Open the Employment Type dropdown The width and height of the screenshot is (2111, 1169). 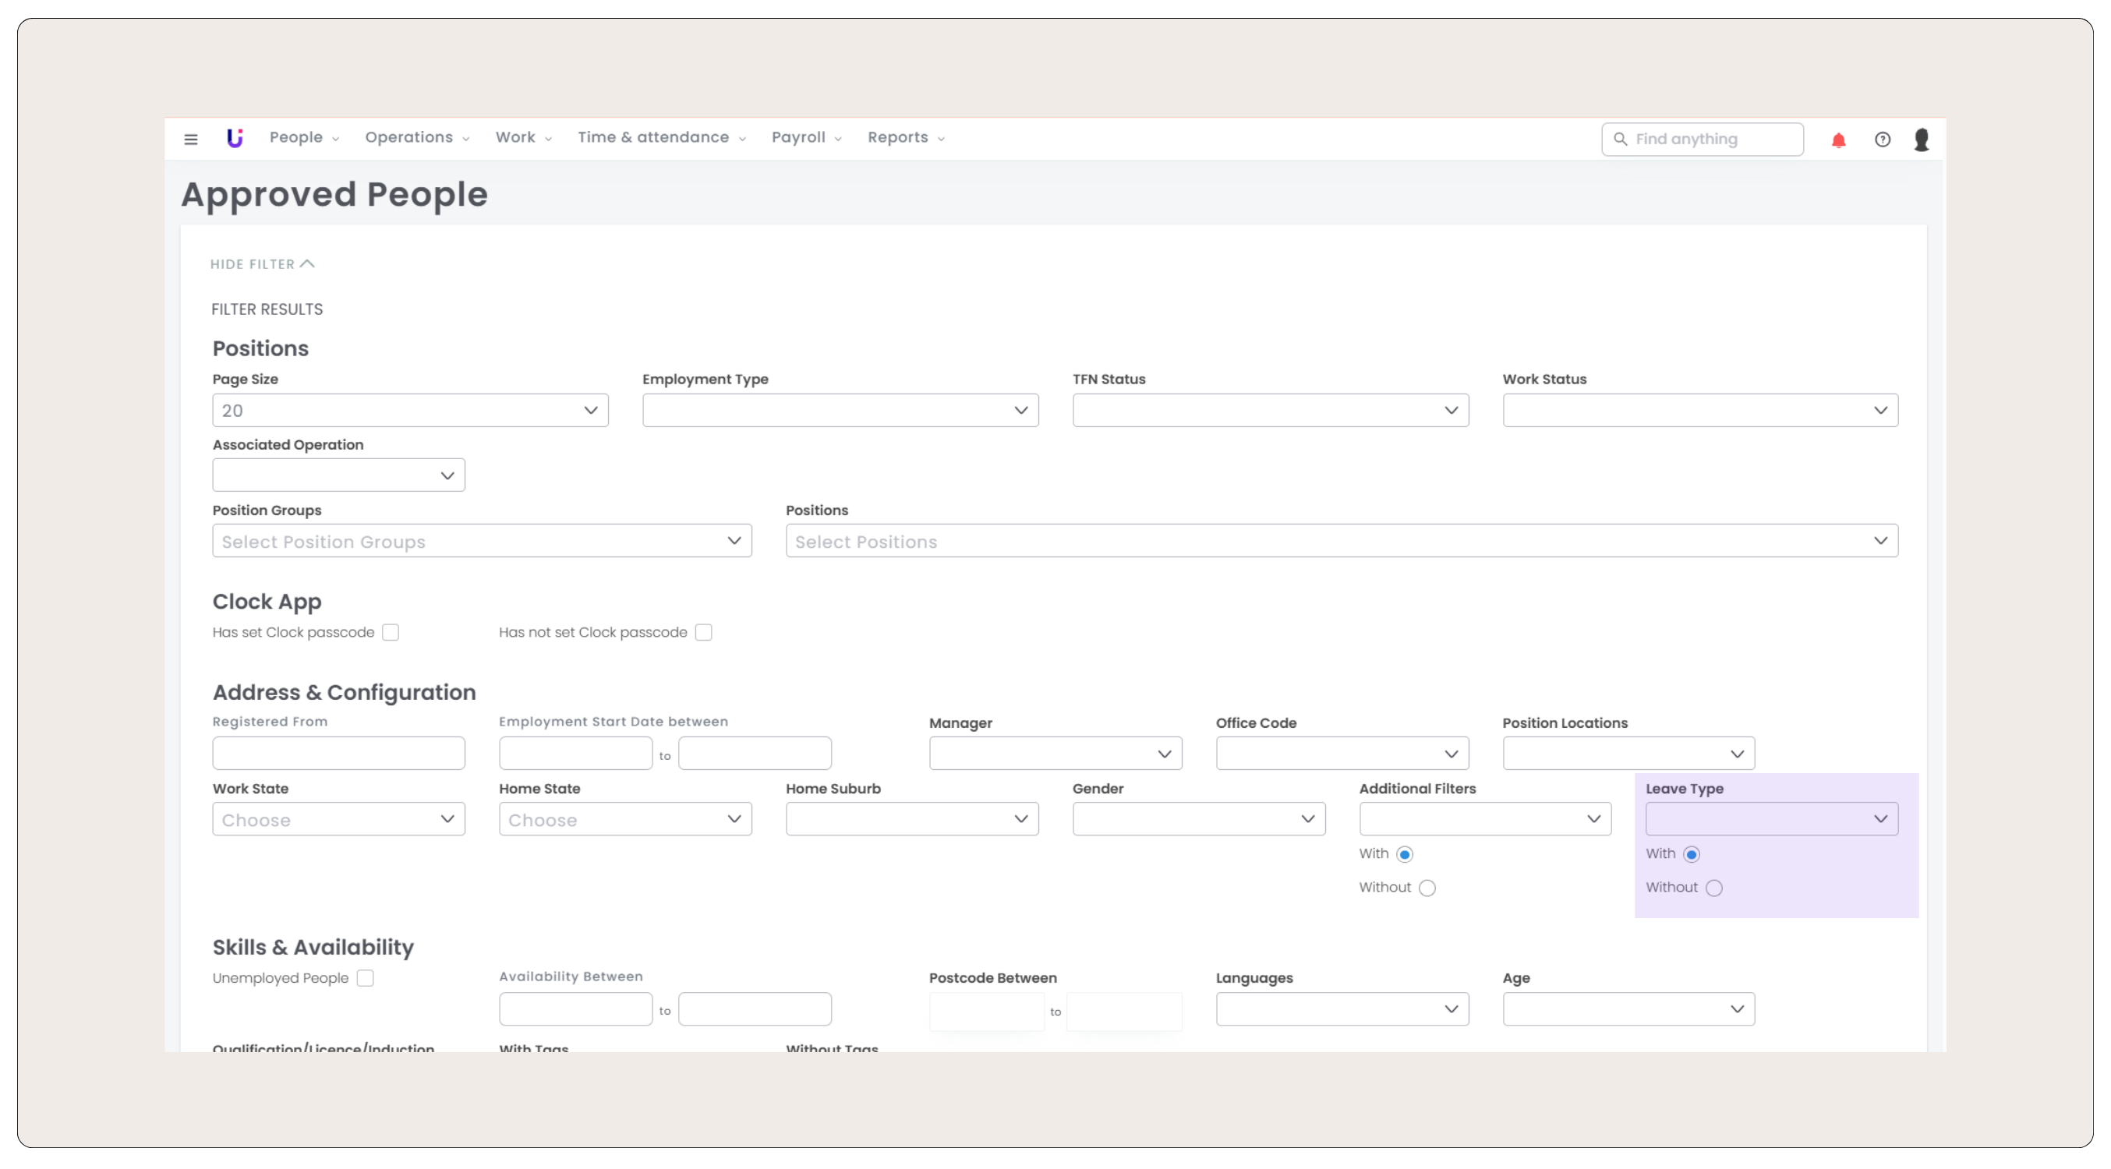(x=840, y=411)
